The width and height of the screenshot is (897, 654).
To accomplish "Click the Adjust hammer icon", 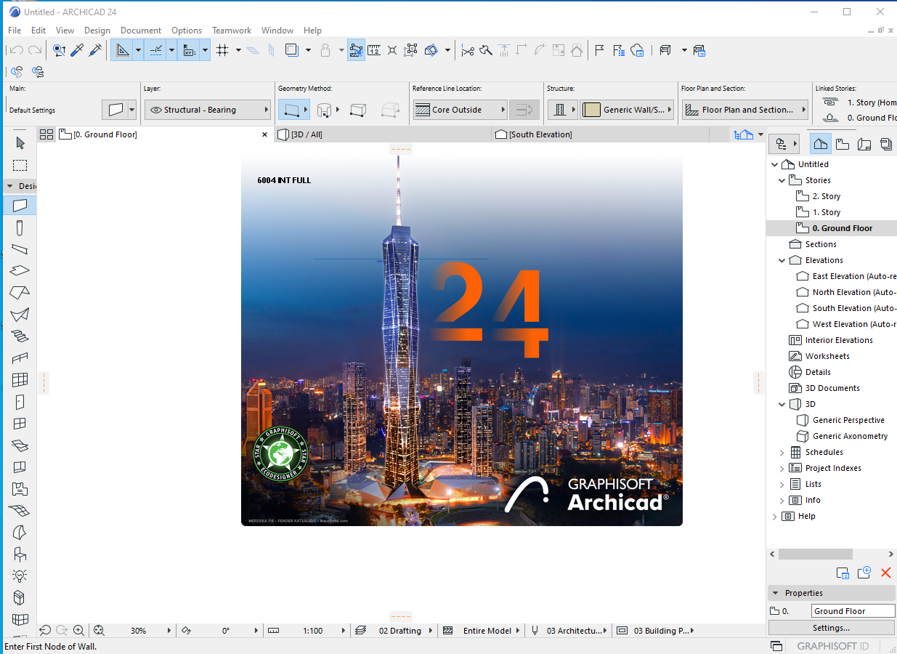I will coord(486,50).
